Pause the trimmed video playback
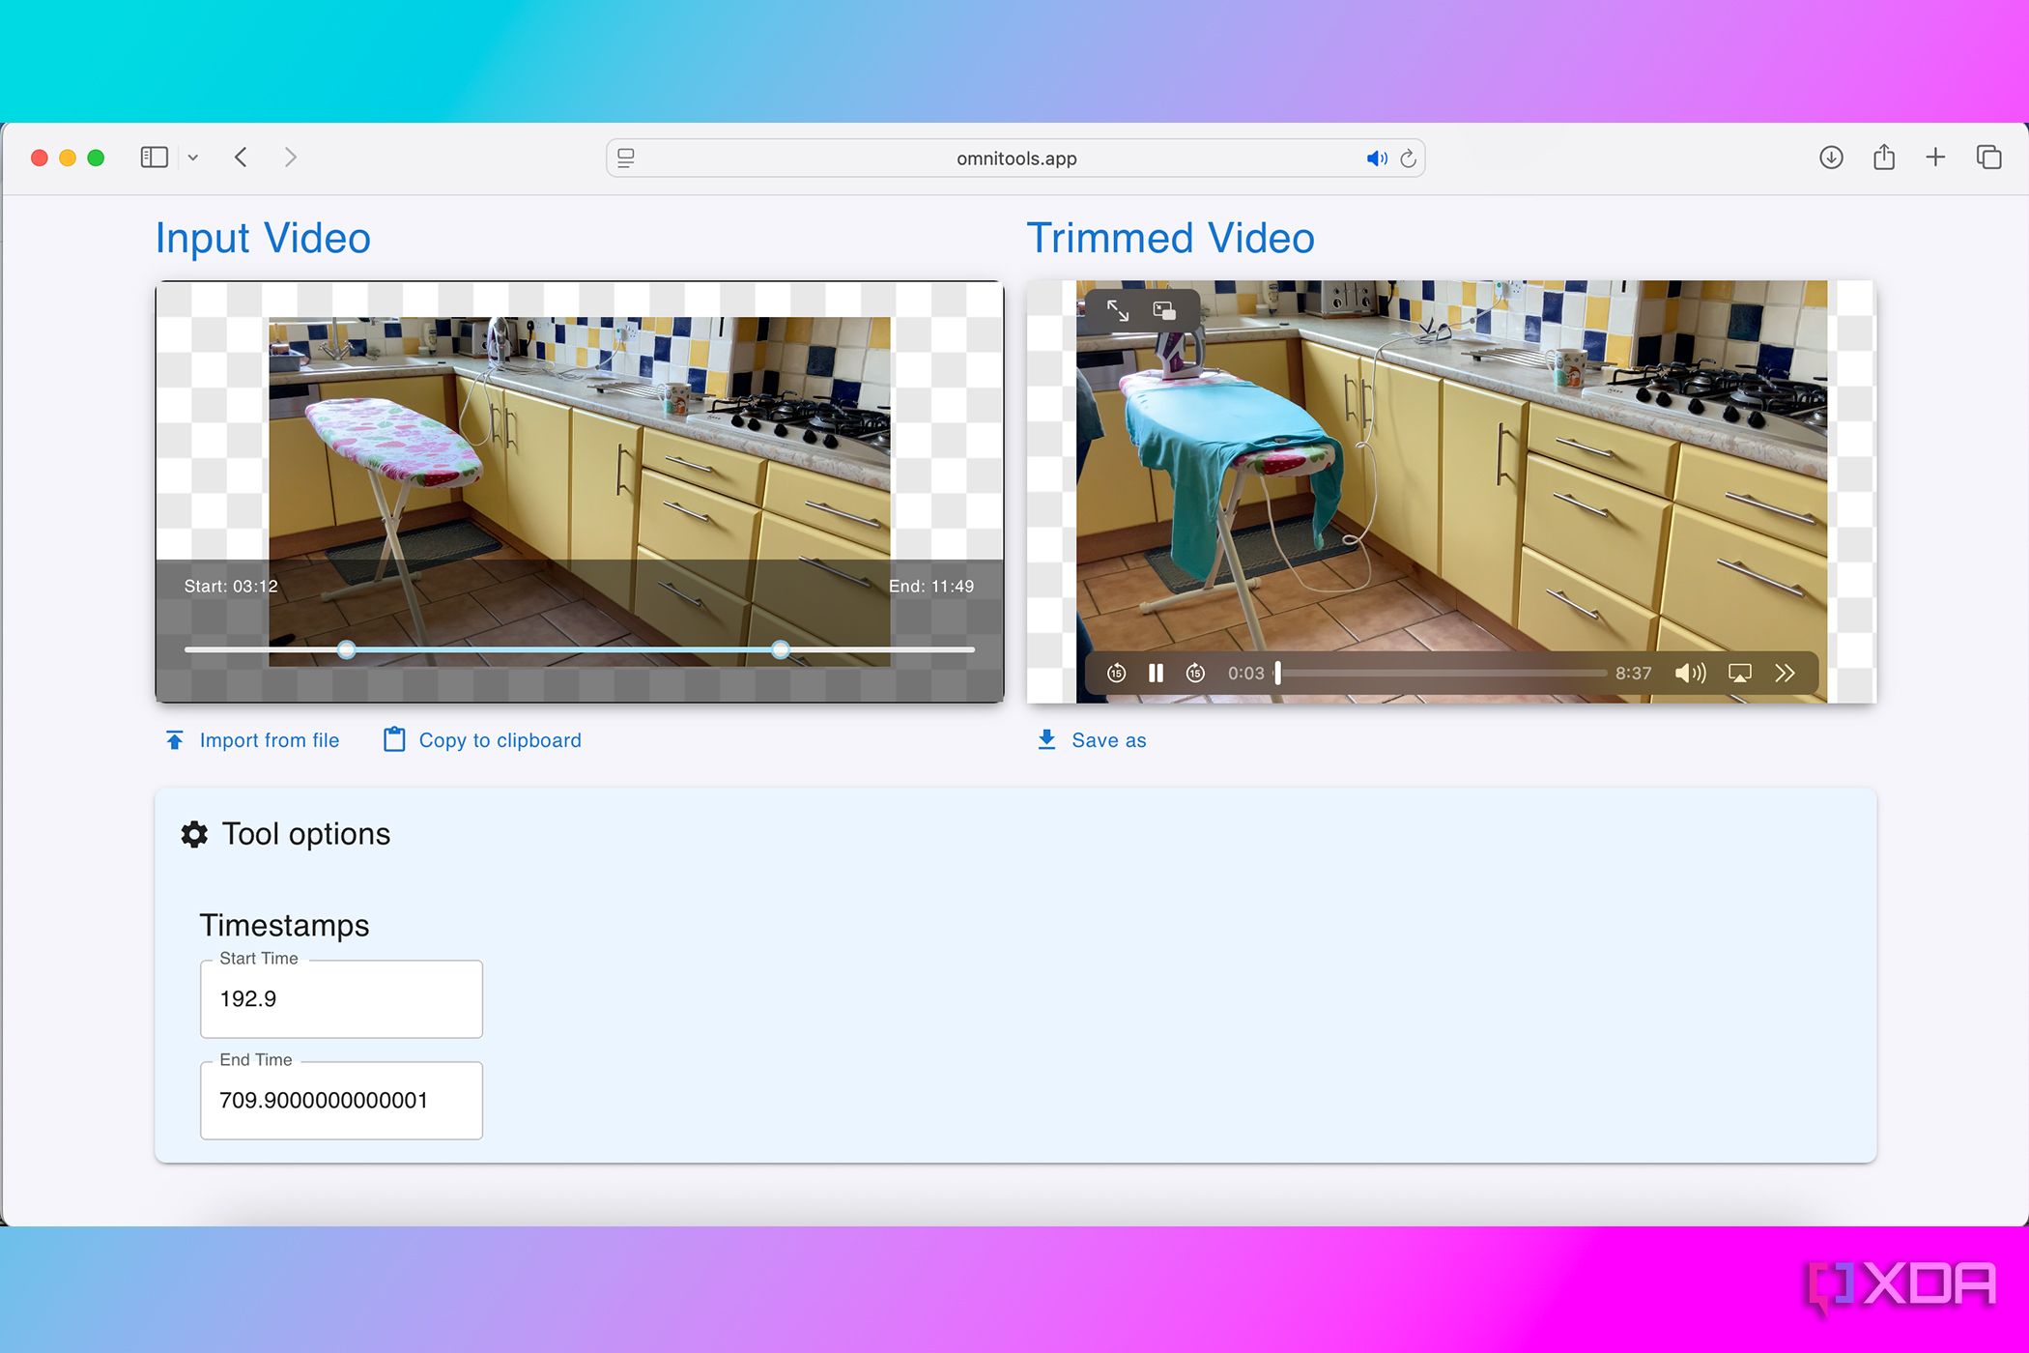 coord(1156,673)
